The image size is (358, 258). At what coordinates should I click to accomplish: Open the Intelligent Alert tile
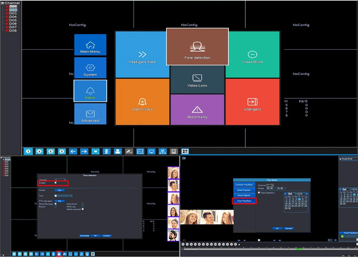(x=142, y=55)
